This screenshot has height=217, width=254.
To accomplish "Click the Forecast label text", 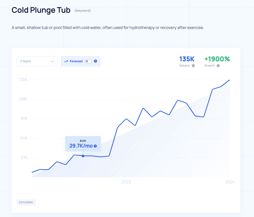I will (x=76, y=61).
